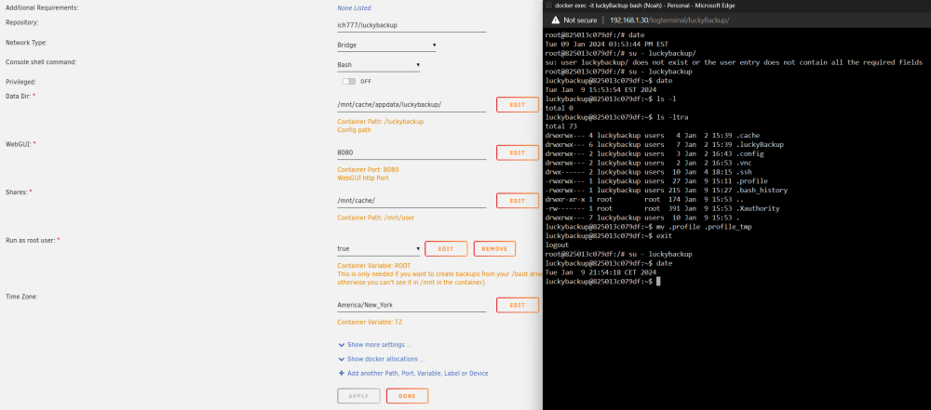This screenshot has width=931, height=410.
Task: Click the .cache directory line in terminal
Action: [653, 136]
